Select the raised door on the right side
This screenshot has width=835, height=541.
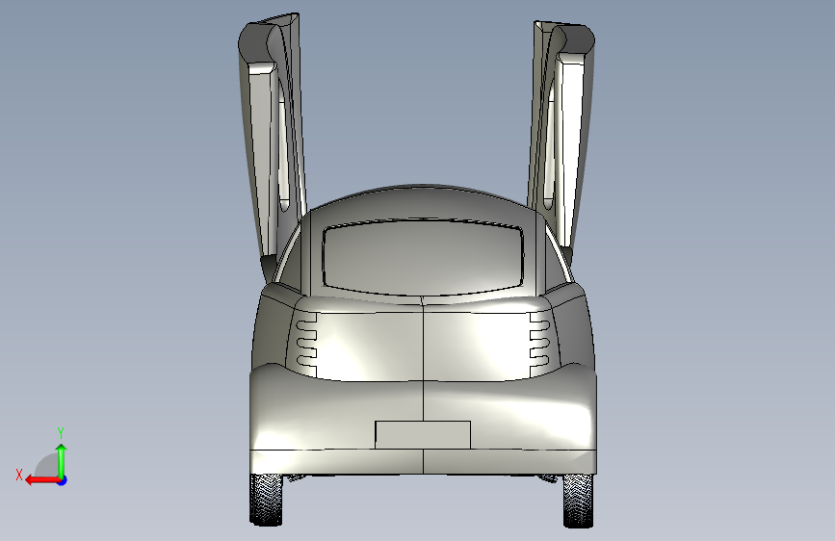[x=561, y=142]
